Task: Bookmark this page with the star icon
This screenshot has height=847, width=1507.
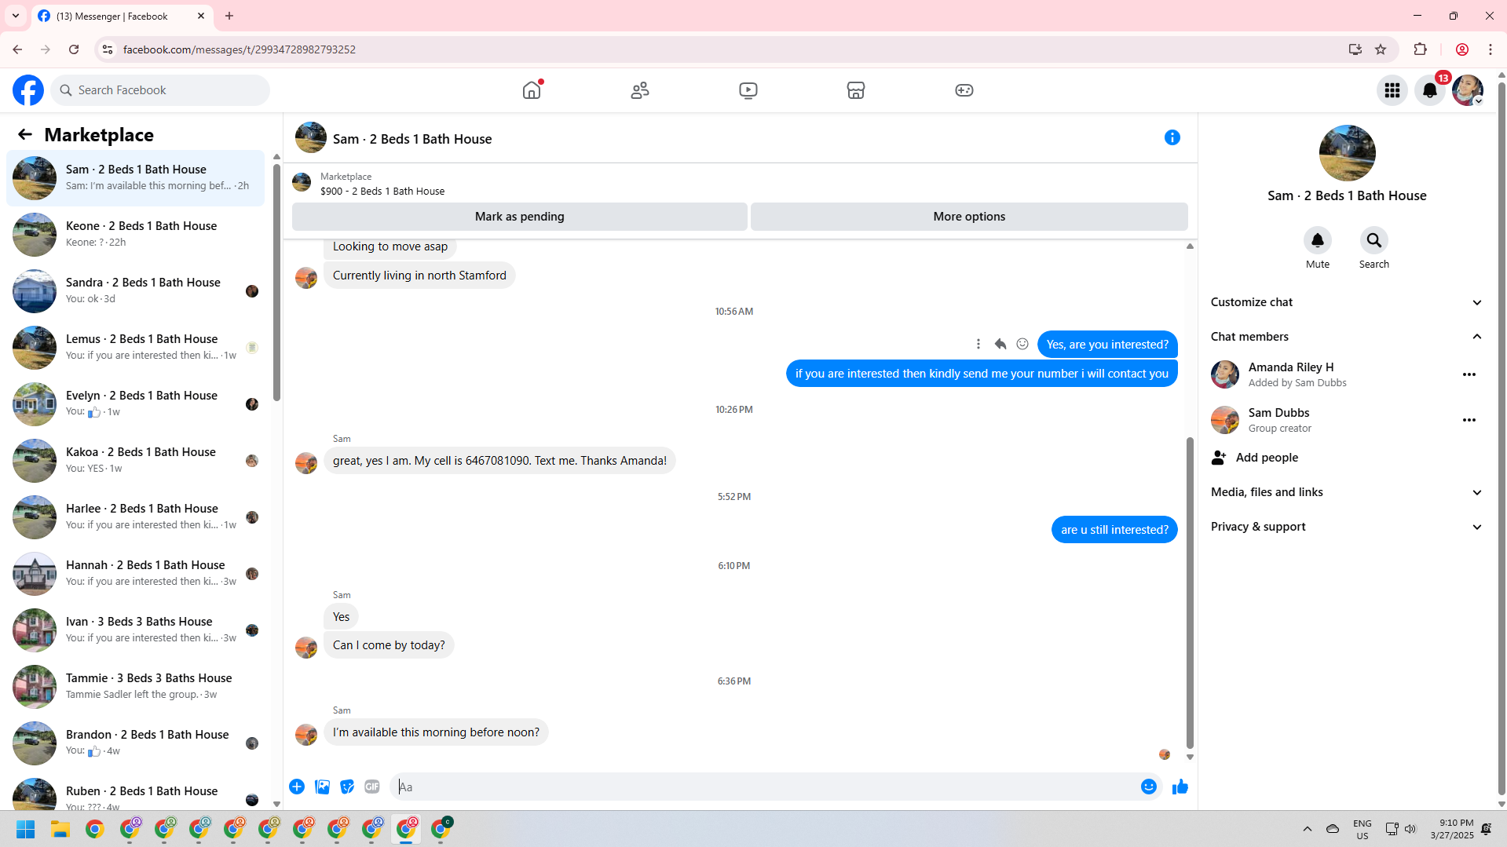Action: (x=1381, y=49)
